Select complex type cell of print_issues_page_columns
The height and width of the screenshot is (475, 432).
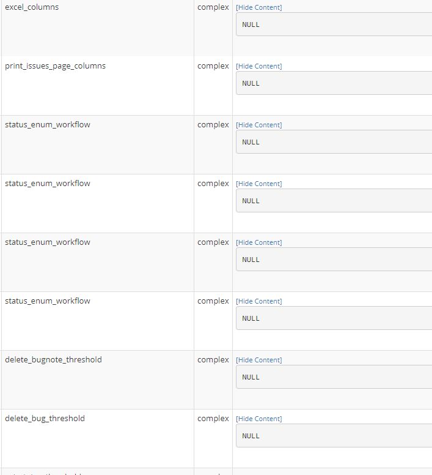(x=213, y=66)
